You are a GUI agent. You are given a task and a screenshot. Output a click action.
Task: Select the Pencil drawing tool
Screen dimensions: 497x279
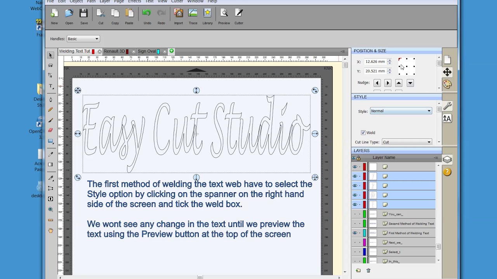(x=50, y=110)
